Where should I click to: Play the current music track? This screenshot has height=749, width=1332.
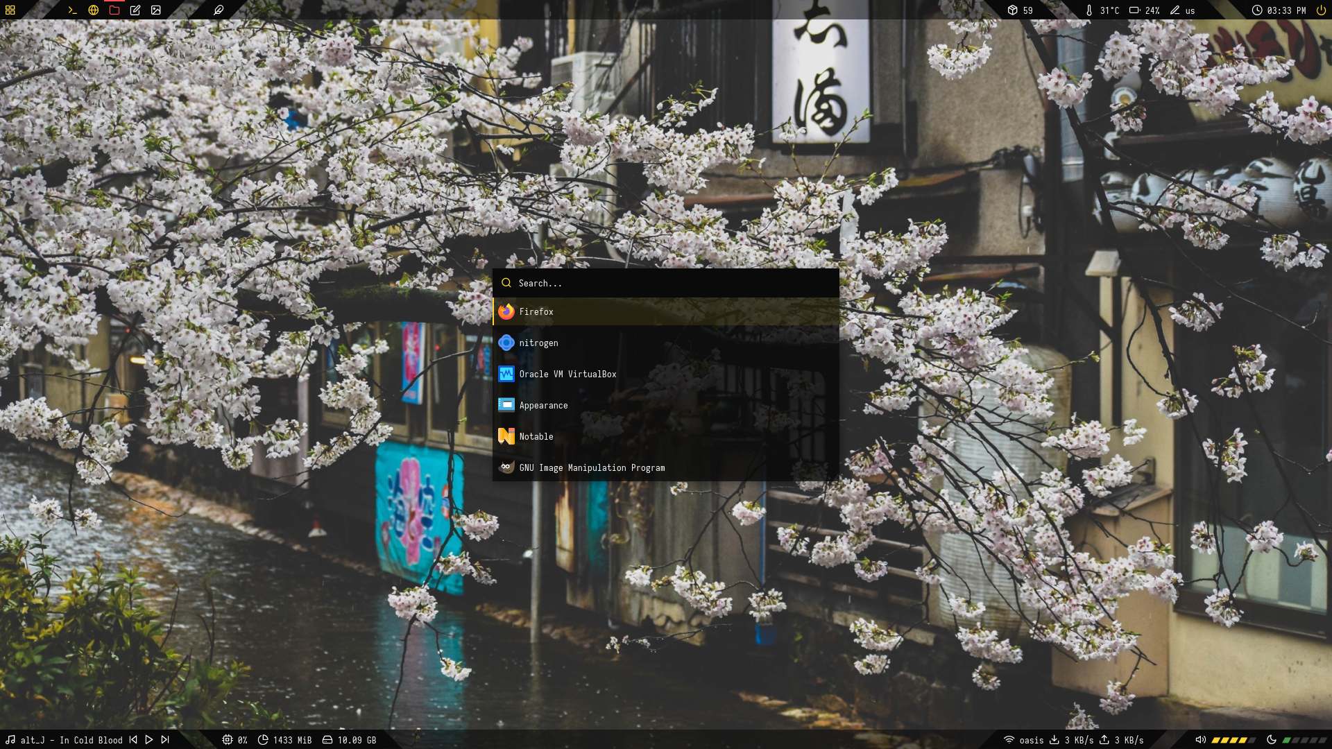pos(149,740)
